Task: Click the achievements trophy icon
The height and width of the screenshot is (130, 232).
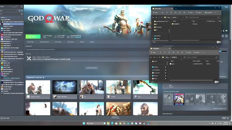Action: (x=68, y=36)
